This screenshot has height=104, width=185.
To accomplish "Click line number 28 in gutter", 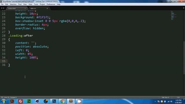I will coord(4,36).
